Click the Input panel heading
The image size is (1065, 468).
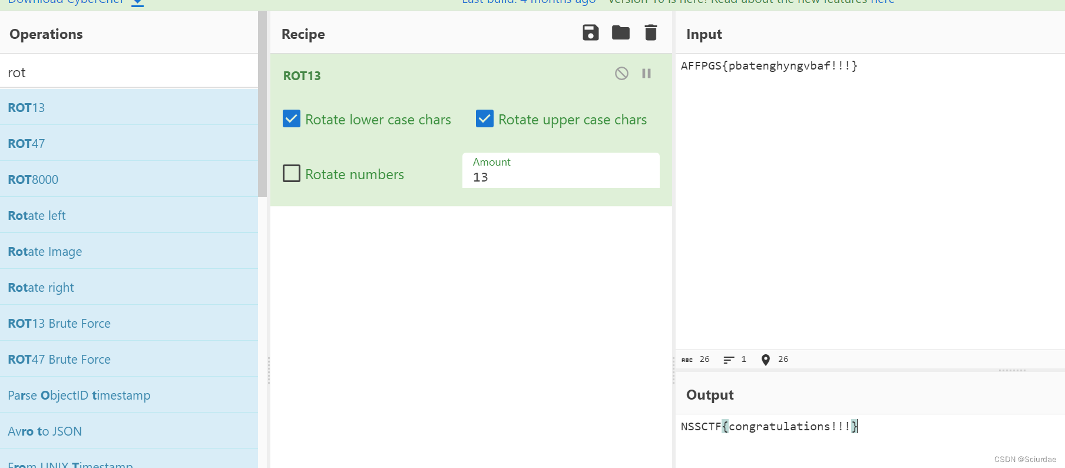tap(704, 34)
